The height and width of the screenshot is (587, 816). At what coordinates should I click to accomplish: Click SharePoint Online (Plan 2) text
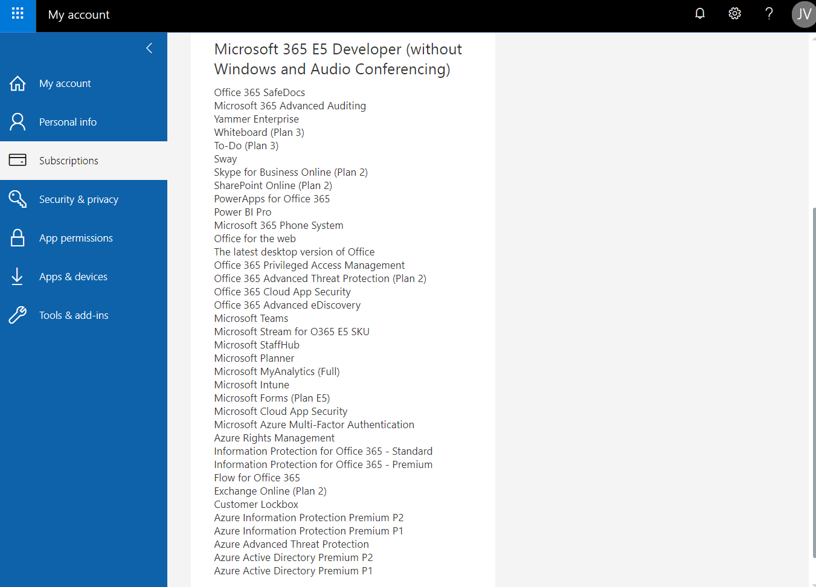(x=273, y=185)
